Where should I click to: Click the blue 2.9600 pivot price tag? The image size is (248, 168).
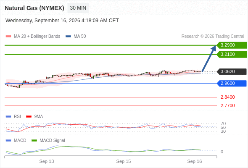coord(232,83)
